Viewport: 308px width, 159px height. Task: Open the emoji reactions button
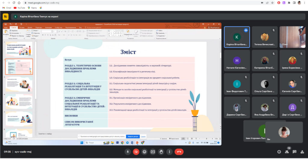click(x=145, y=152)
